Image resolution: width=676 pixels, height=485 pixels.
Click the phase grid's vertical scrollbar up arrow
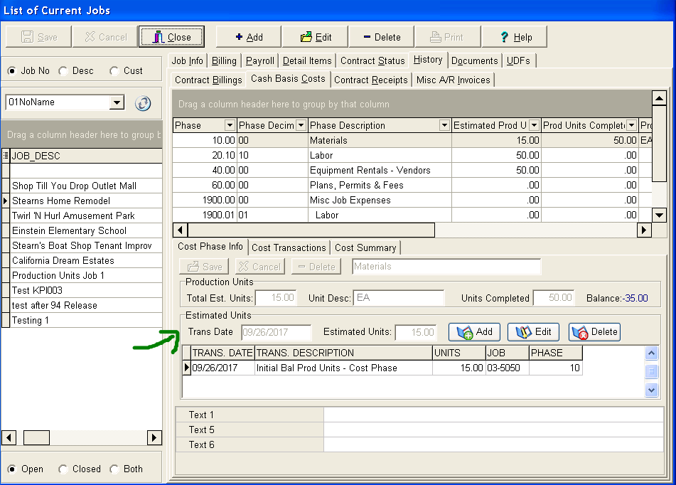pyautogui.click(x=659, y=98)
